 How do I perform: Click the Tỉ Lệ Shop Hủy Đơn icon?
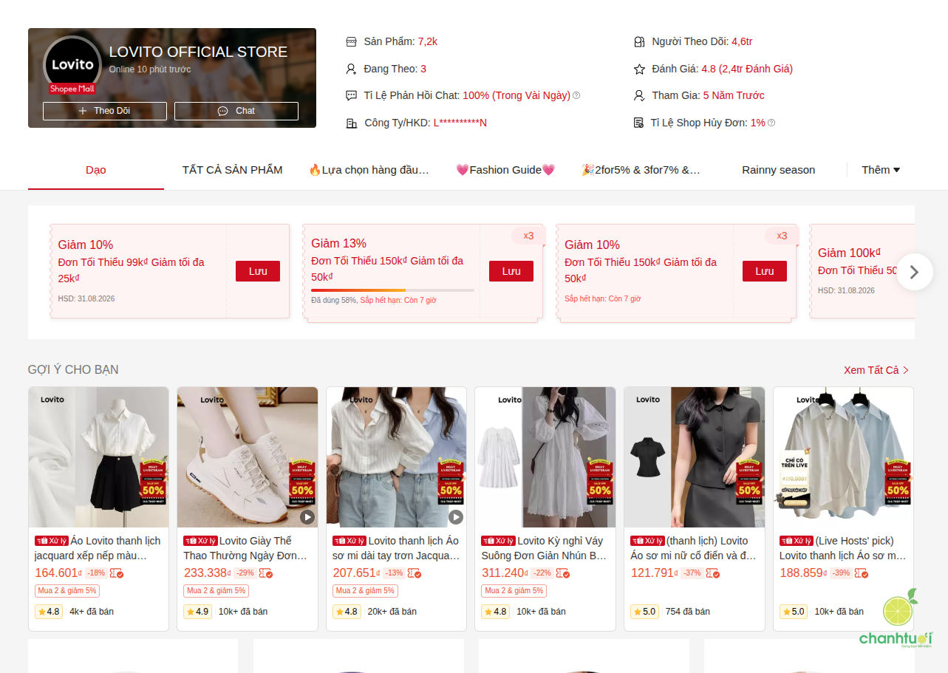click(x=639, y=123)
